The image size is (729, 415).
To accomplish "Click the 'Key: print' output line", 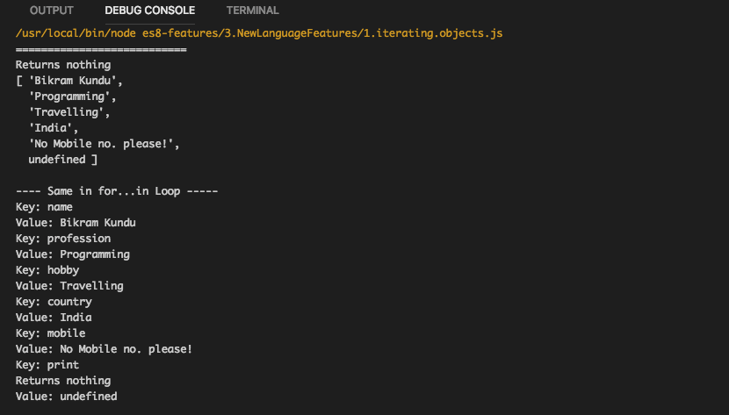I will coord(47,365).
